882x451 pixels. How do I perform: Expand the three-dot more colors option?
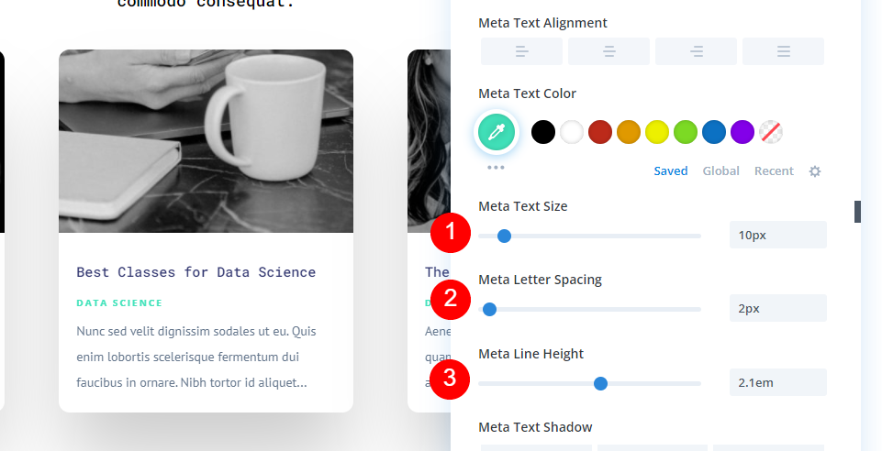coord(496,168)
